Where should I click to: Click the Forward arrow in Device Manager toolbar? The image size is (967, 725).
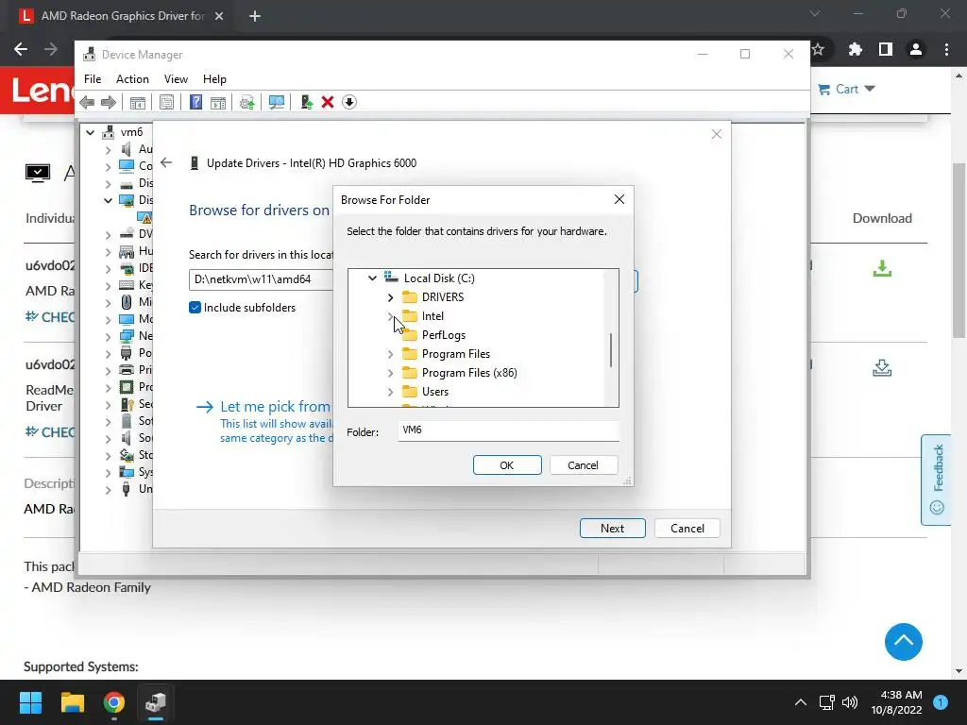point(109,102)
